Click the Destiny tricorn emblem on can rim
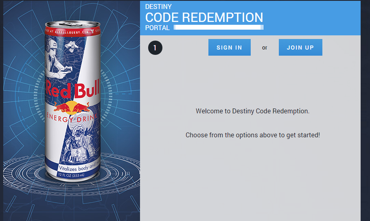 point(92,31)
